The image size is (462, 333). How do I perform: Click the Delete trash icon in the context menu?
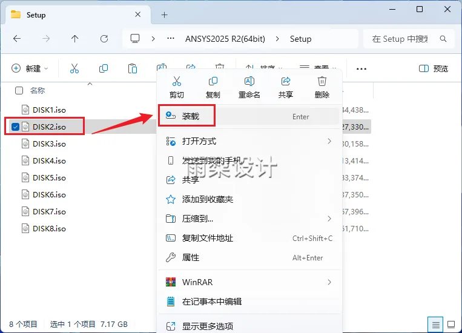coord(322,81)
